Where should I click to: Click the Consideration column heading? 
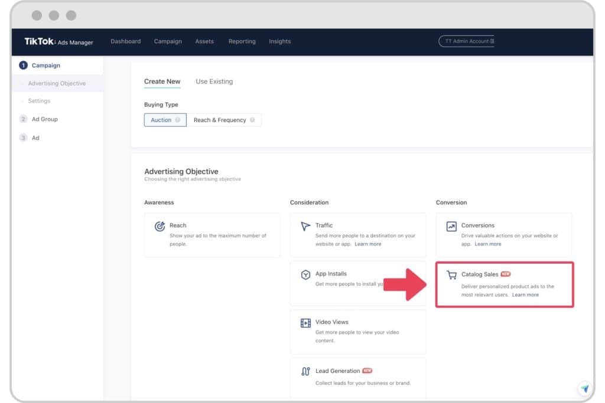310,202
